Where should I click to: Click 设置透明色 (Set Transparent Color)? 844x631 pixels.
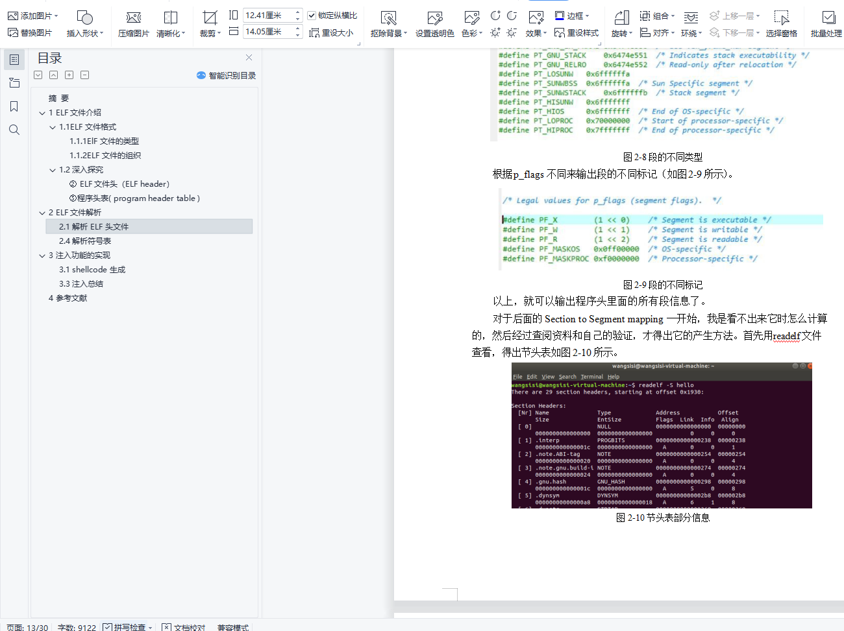click(435, 24)
